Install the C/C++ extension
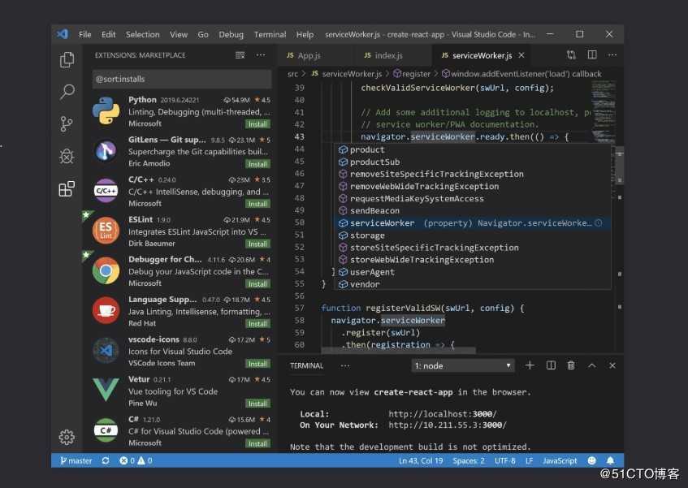The width and height of the screenshot is (688, 488). 257,204
